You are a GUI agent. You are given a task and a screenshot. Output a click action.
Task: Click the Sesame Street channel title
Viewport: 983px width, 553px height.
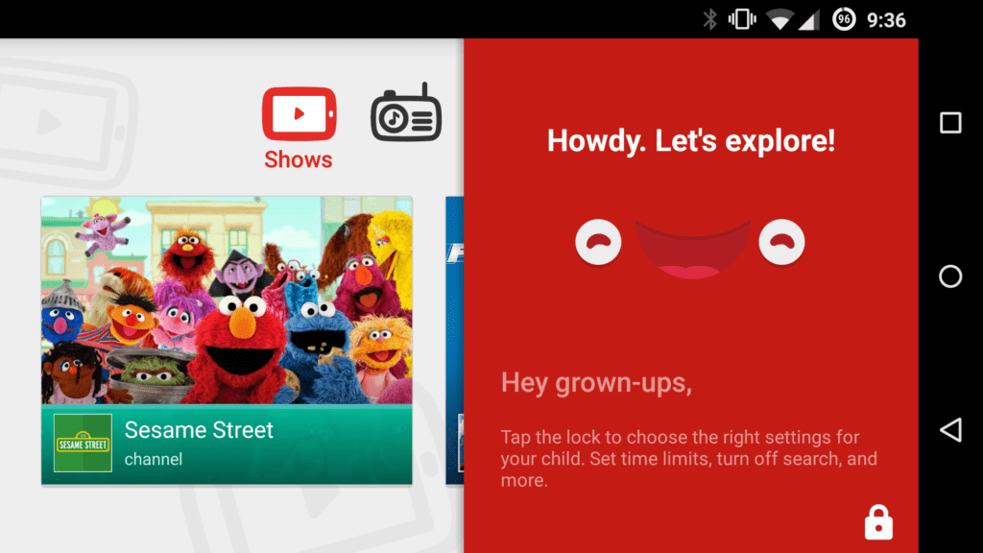(199, 430)
